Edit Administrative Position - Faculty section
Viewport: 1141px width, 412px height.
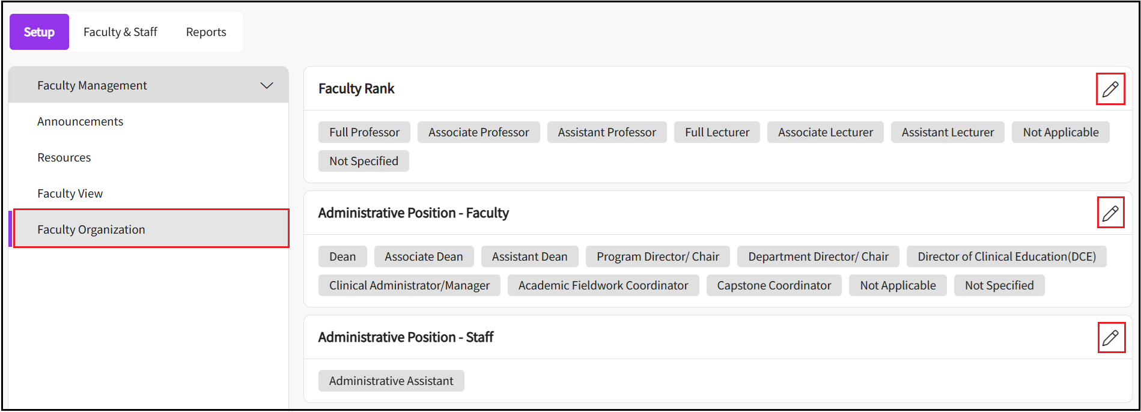coord(1110,213)
